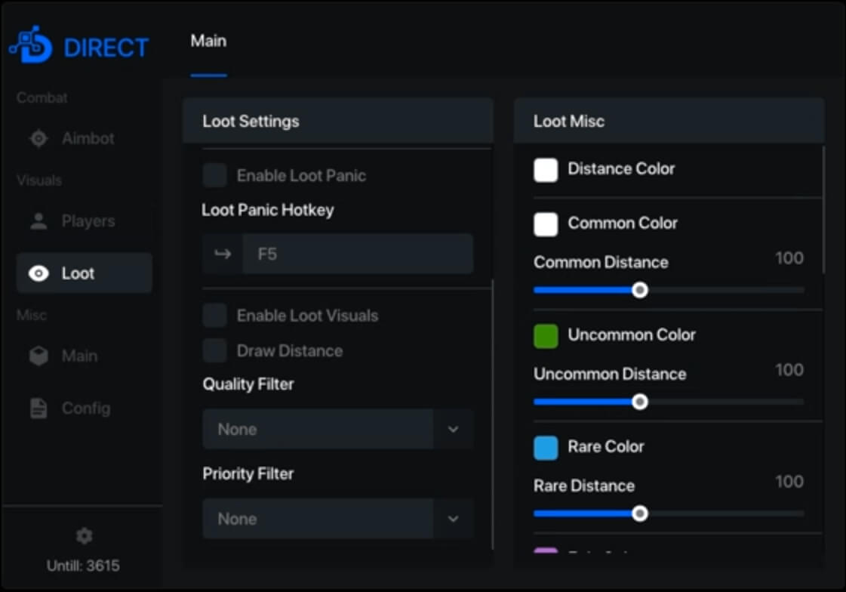Check the Draw Distance checkbox

(x=215, y=350)
